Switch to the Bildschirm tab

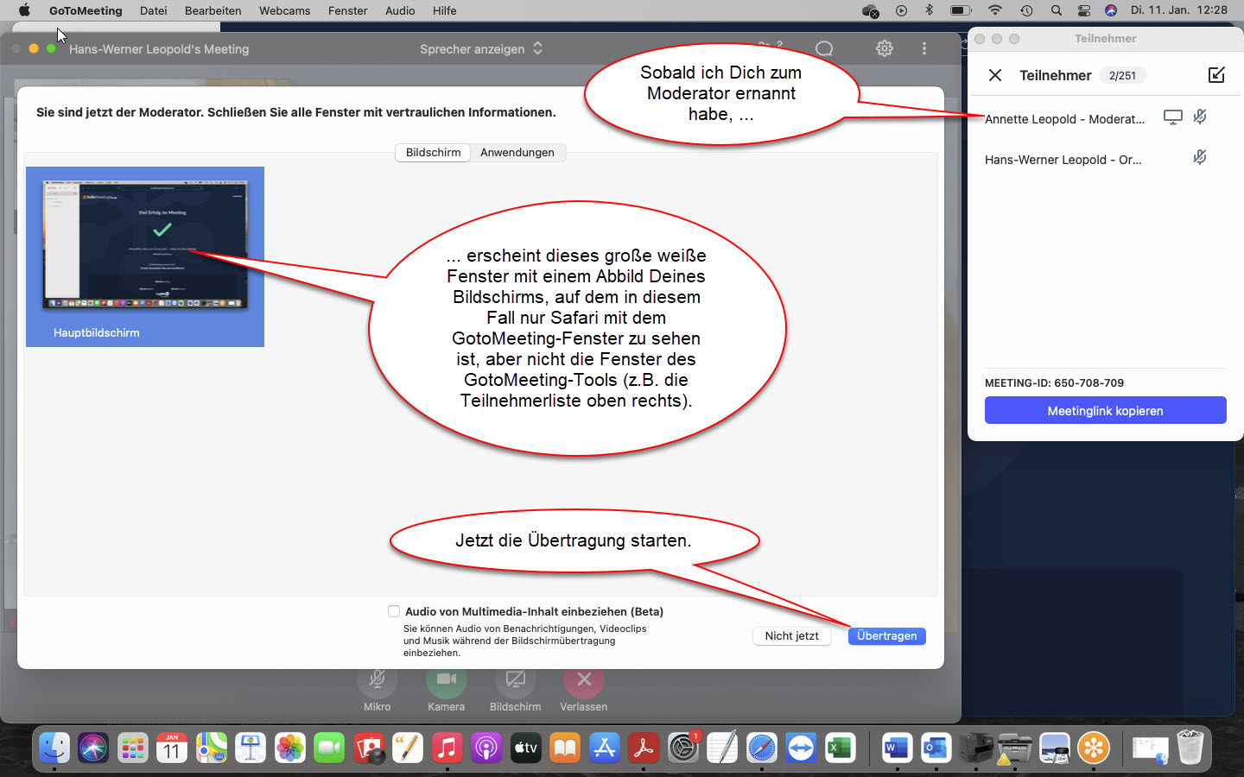click(433, 152)
